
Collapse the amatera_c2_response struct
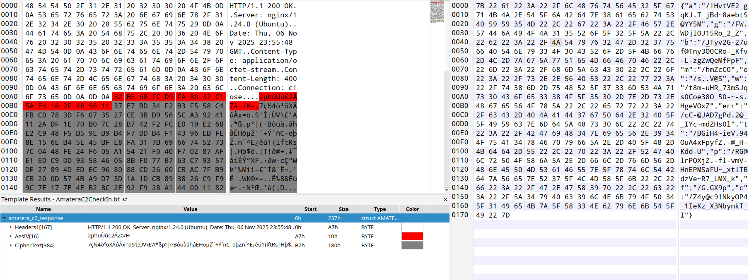(4, 218)
